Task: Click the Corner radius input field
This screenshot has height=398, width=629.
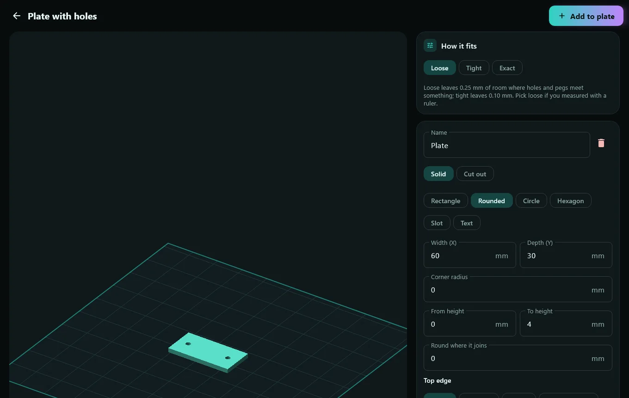Action: click(x=518, y=289)
